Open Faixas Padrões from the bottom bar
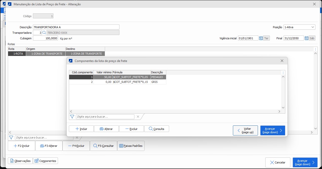This screenshot has width=322, height=169. 131,146
